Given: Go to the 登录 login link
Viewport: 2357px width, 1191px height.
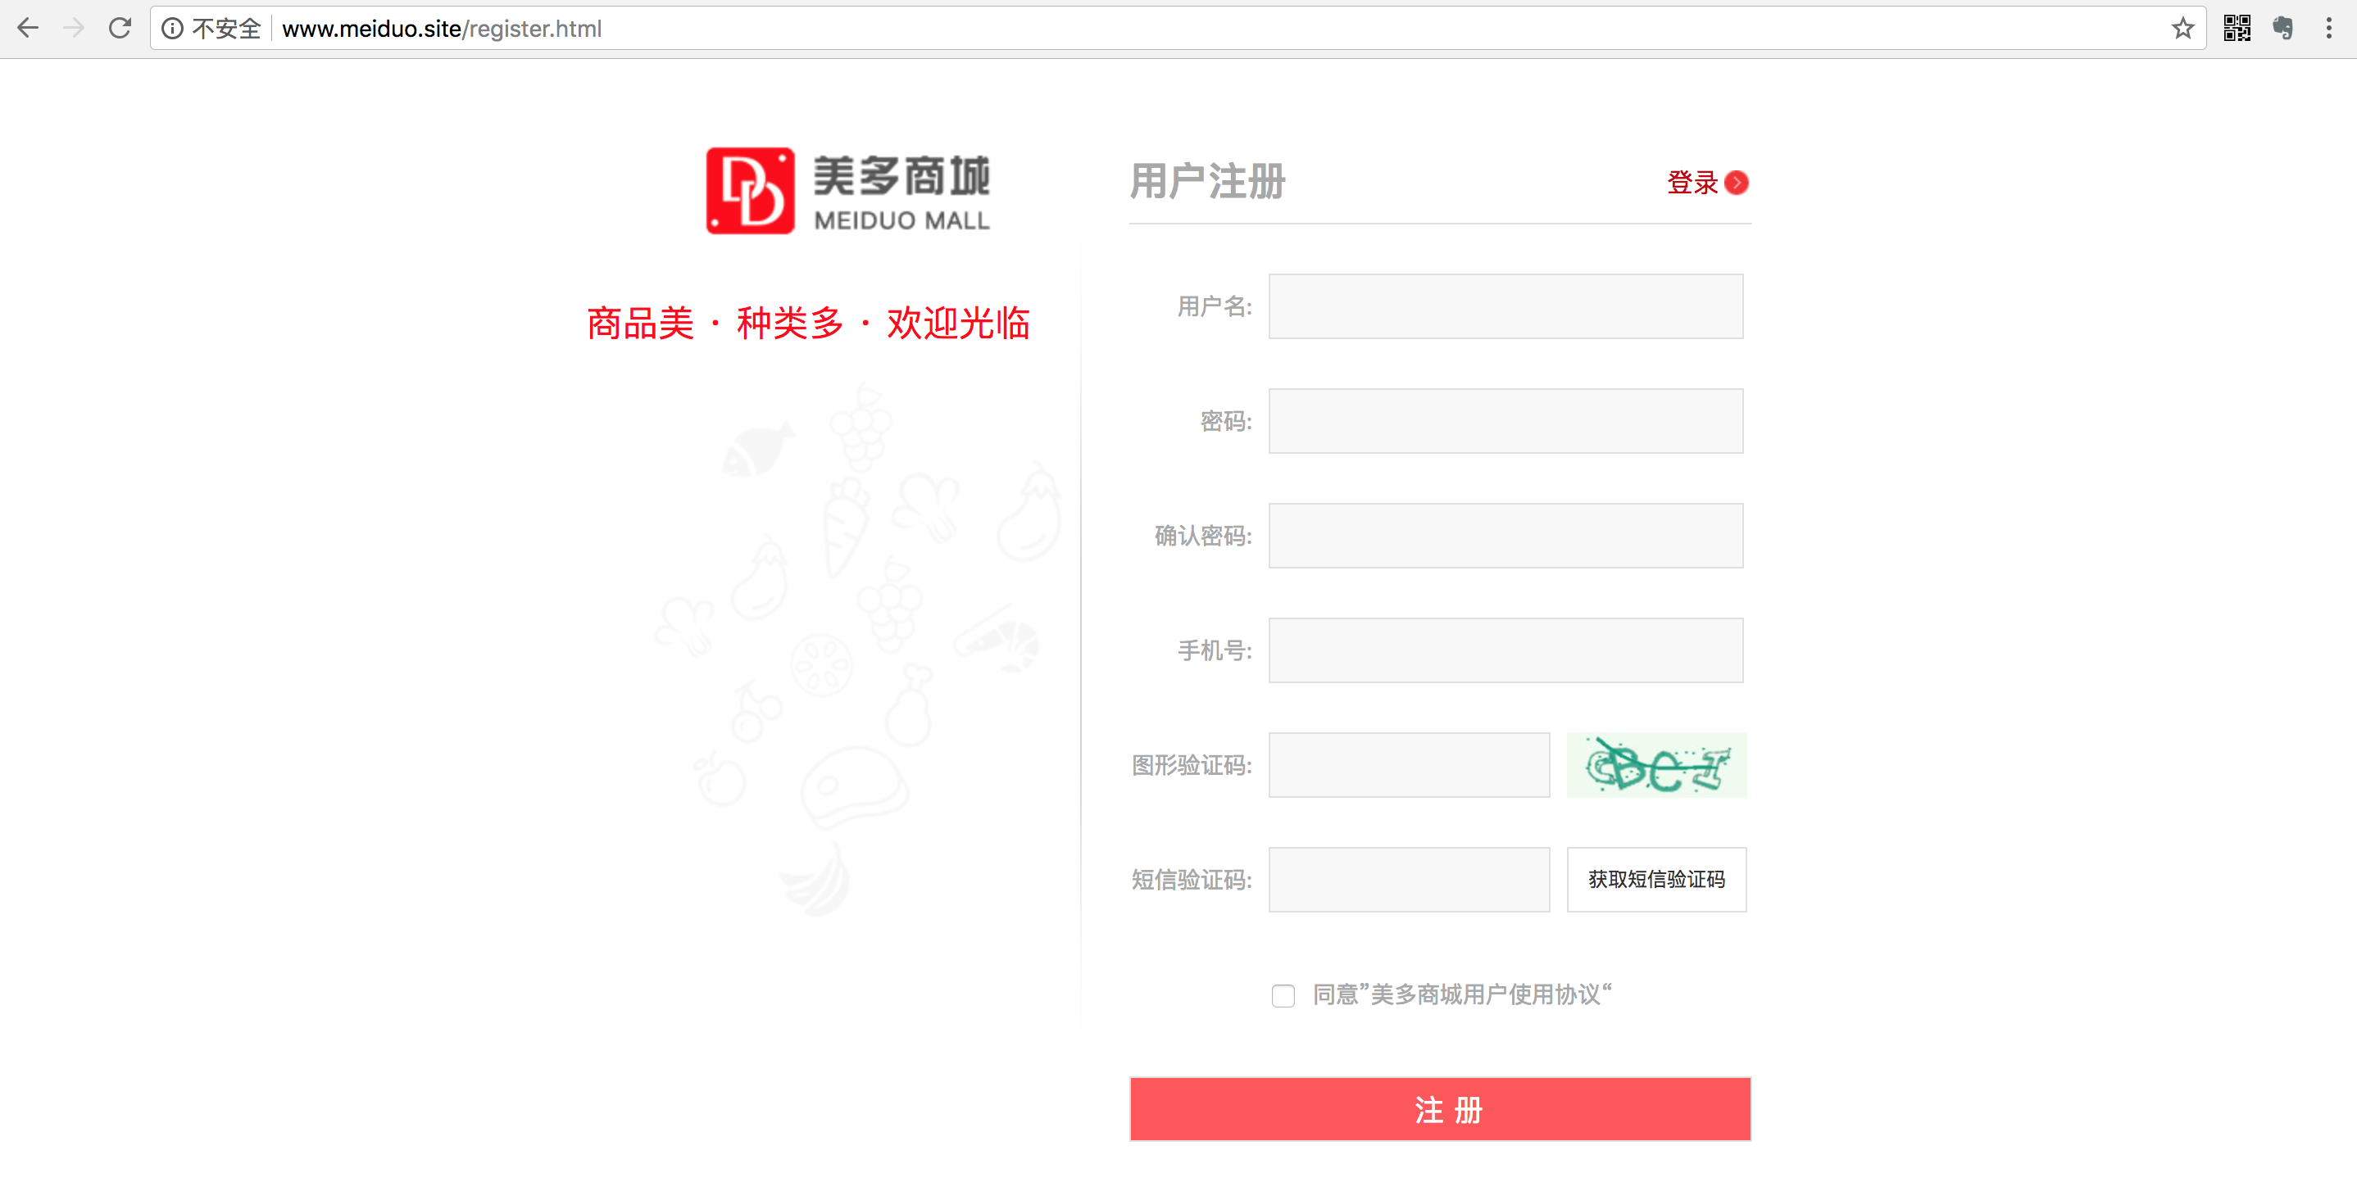Looking at the screenshot, I should (1692, 183).
